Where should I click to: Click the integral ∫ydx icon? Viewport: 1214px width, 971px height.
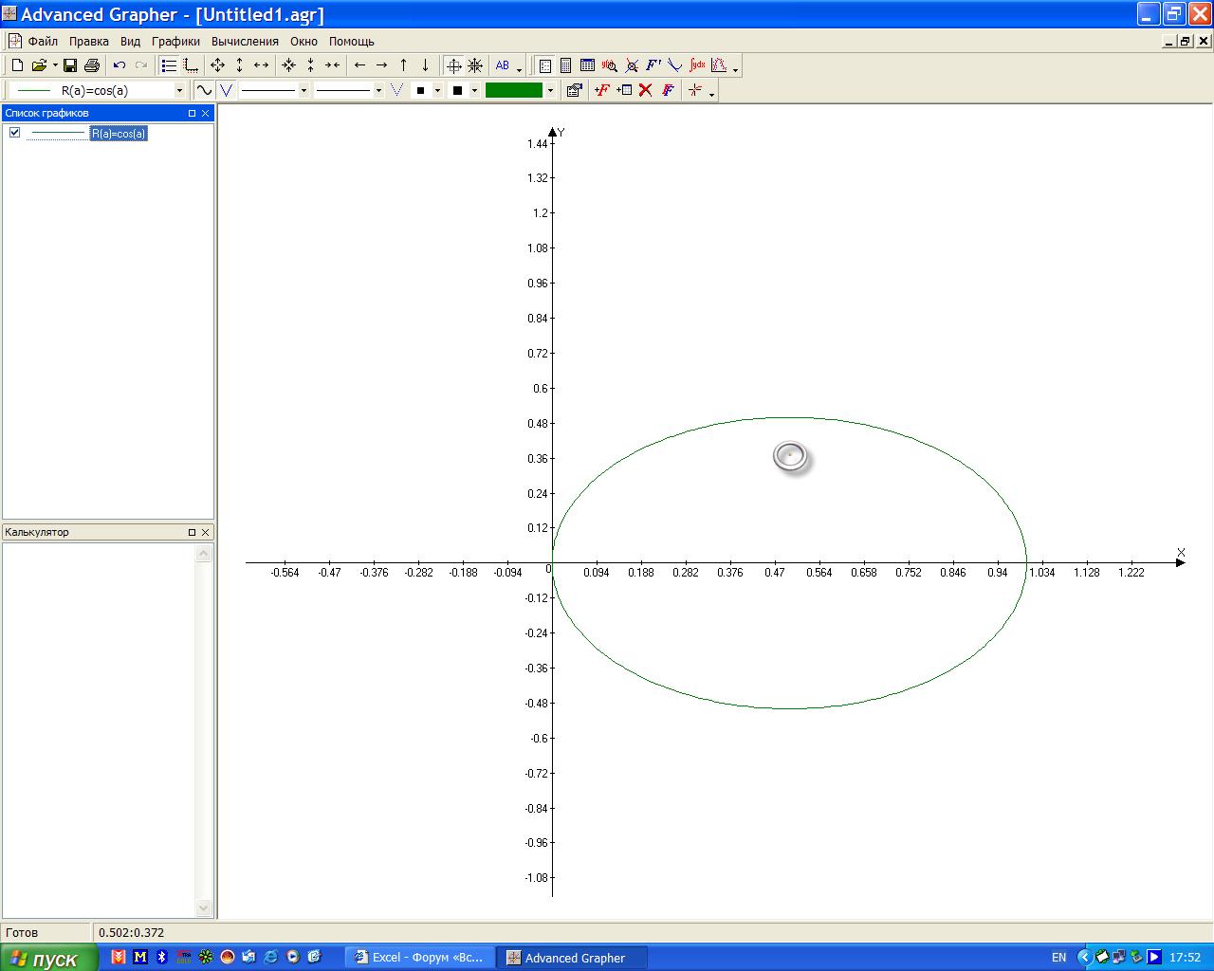(697, 65)
